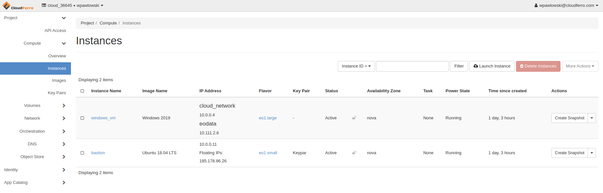Open action dropdown arrow for bastion
The width and height of the screenshot is (603, 193).
592,153
